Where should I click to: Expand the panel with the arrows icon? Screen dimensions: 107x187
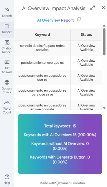pos(93,8)
